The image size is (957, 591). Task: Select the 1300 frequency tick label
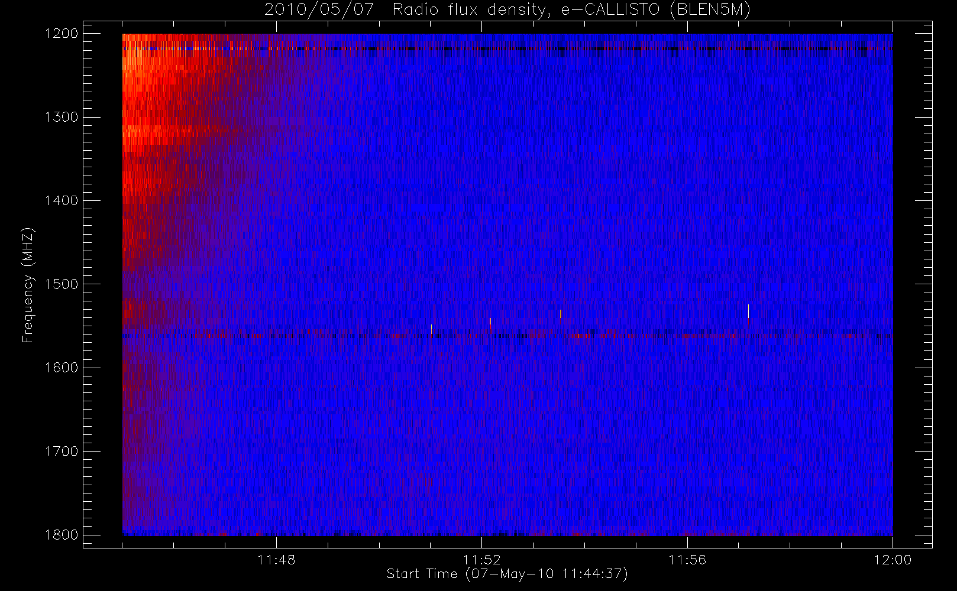(62, 117)
